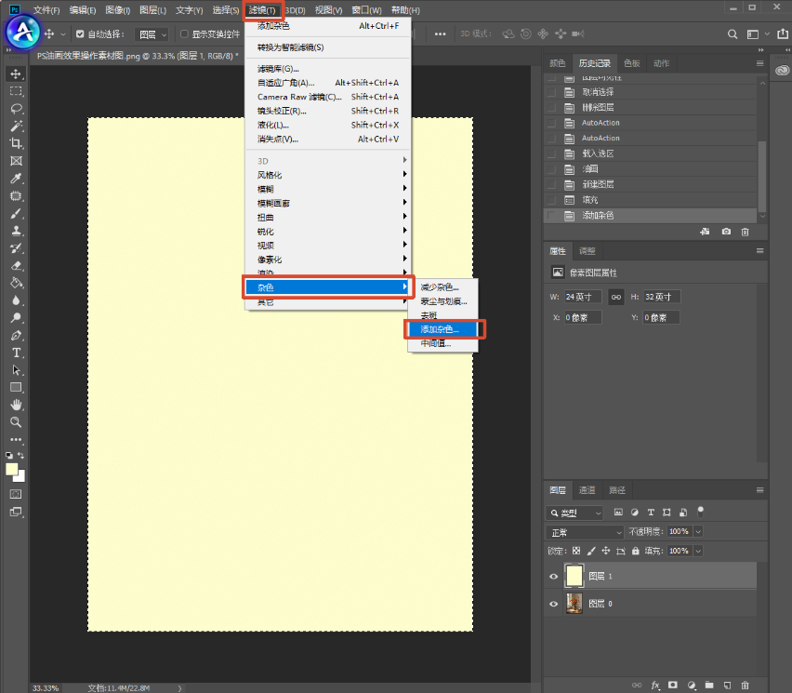The image size is (792, 693).
Task: Open the layer fill dropdown arrow
Action: click(698, 551)
